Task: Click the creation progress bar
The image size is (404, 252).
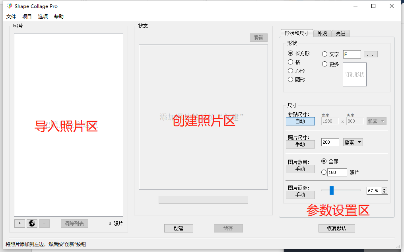Action: (x=203, y=200)
